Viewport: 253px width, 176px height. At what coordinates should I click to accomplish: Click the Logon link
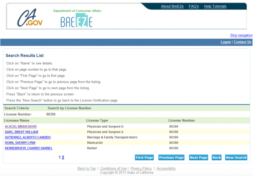click(x=225, y=42)
